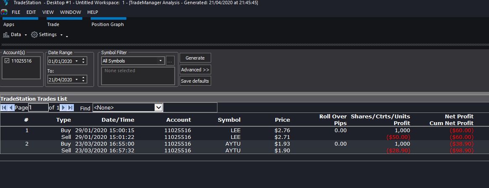This screenshot has width=489, height=188.
Task: Uncheck account 11025516 checkbox
Action: 7,61
